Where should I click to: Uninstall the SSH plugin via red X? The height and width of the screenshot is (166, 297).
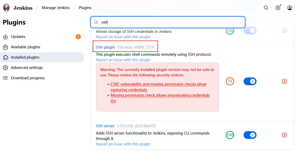(284, 81)
